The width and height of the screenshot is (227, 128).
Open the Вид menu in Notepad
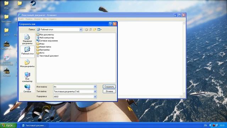(45, 19)
